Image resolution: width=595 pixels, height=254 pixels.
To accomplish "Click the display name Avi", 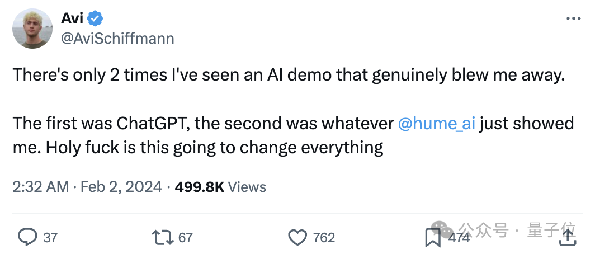I will [72, 18].
